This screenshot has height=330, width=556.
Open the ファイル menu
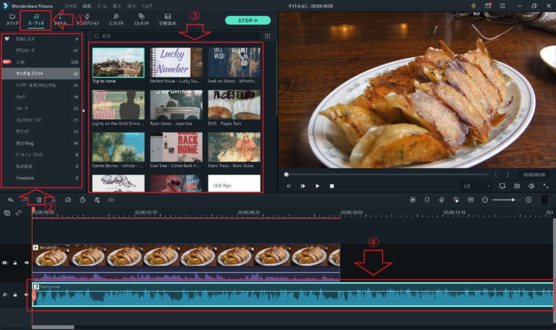(69, 5)
